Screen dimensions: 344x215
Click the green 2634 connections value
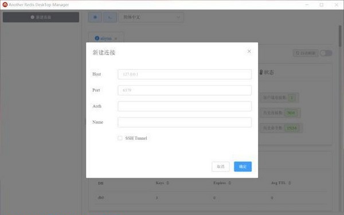291,113
